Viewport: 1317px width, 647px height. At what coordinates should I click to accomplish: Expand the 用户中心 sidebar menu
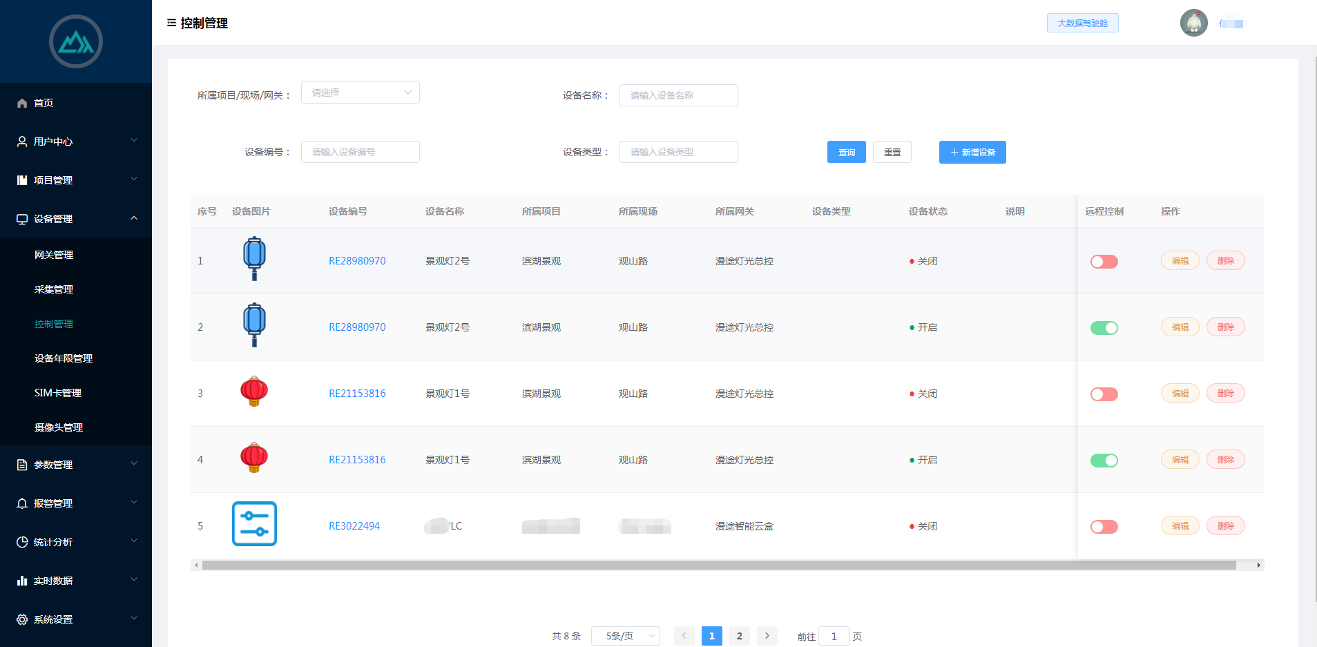(x=76, y=142)
